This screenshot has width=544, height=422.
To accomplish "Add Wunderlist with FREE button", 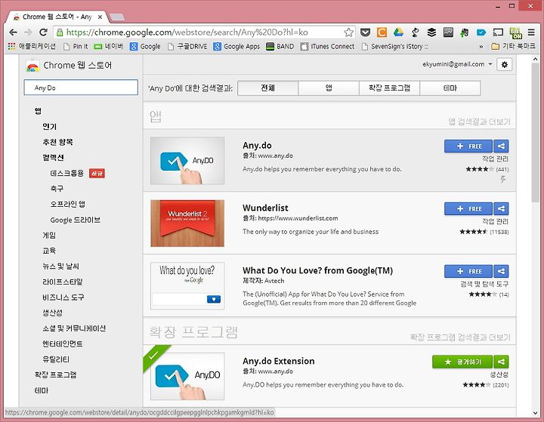I will [468, 208].
